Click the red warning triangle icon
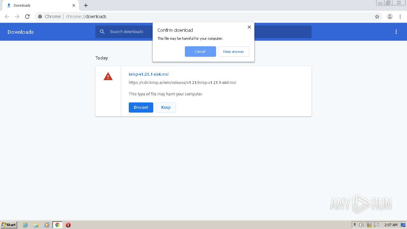The height and width of the screenshot is (229, 407). (x=108, y=76)
